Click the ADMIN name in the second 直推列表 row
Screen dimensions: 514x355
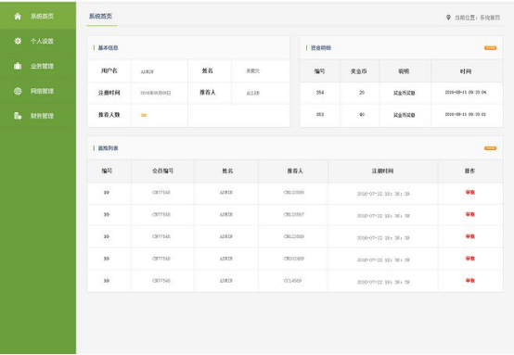coord(225,214)
